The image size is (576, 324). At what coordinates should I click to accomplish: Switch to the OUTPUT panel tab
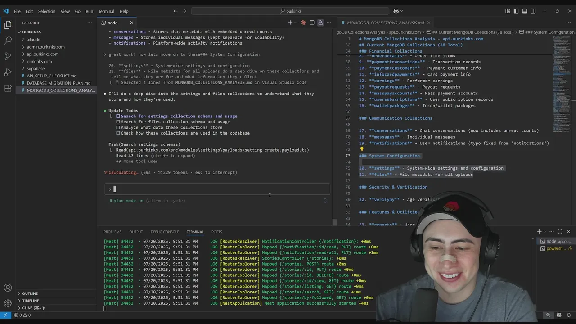pyautogui.click(x=136, y=232)
